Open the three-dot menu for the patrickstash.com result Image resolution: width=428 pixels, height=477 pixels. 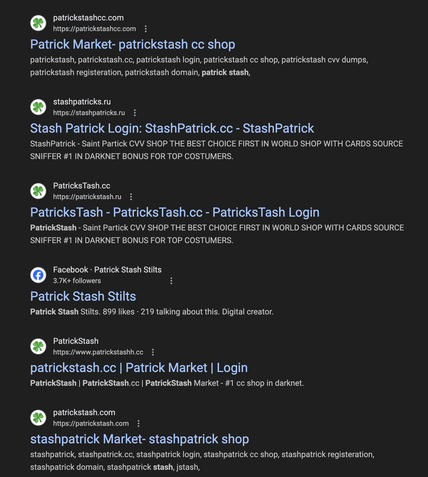139,423
